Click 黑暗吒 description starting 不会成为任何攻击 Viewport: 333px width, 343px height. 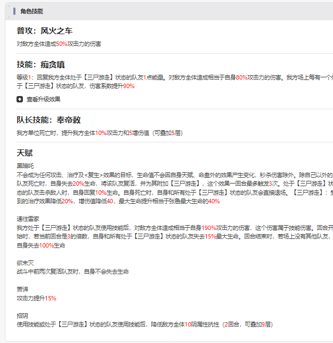pyautogui.click(x=175, y=188)
